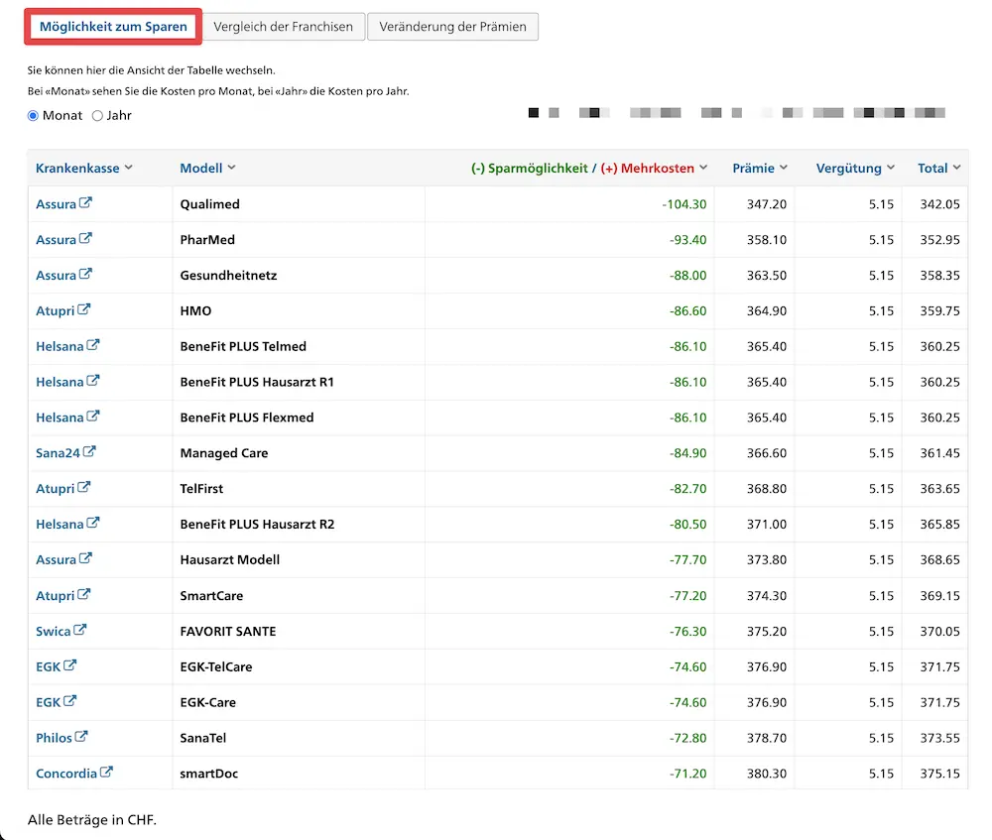Click the external-link icon next to Sana24
Screen dimensions: 992x840
click(89, 451)
